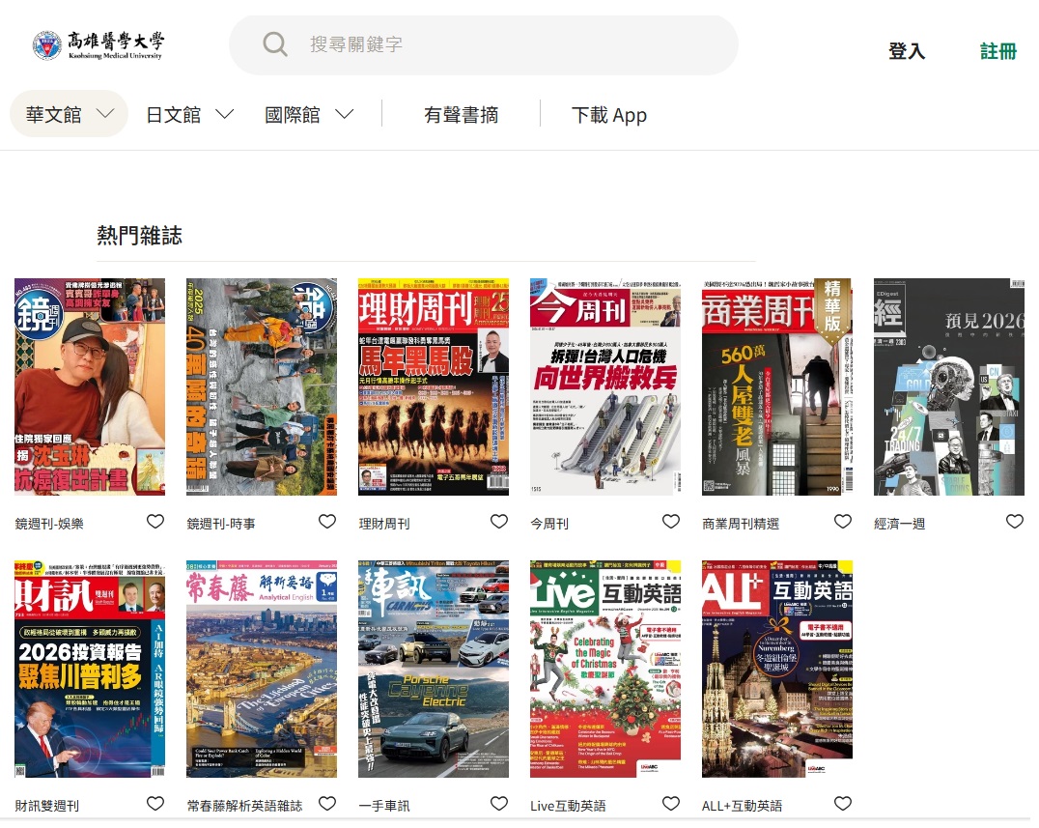Favorite 鏡週刊-娛樂 with heart icon
The height and width of the screenshot is (828, 1039).
(x=155, y=522)
